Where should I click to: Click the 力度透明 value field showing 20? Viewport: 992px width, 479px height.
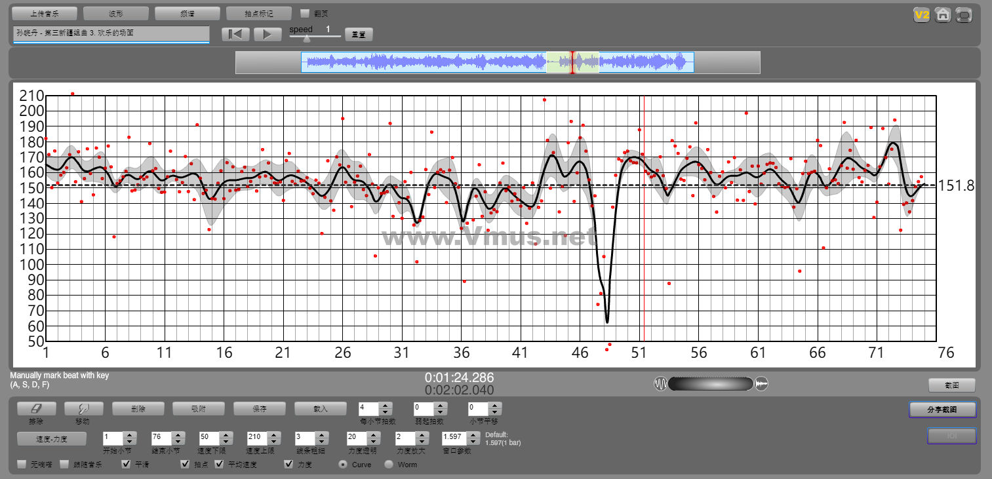click(x=356, y=438)
